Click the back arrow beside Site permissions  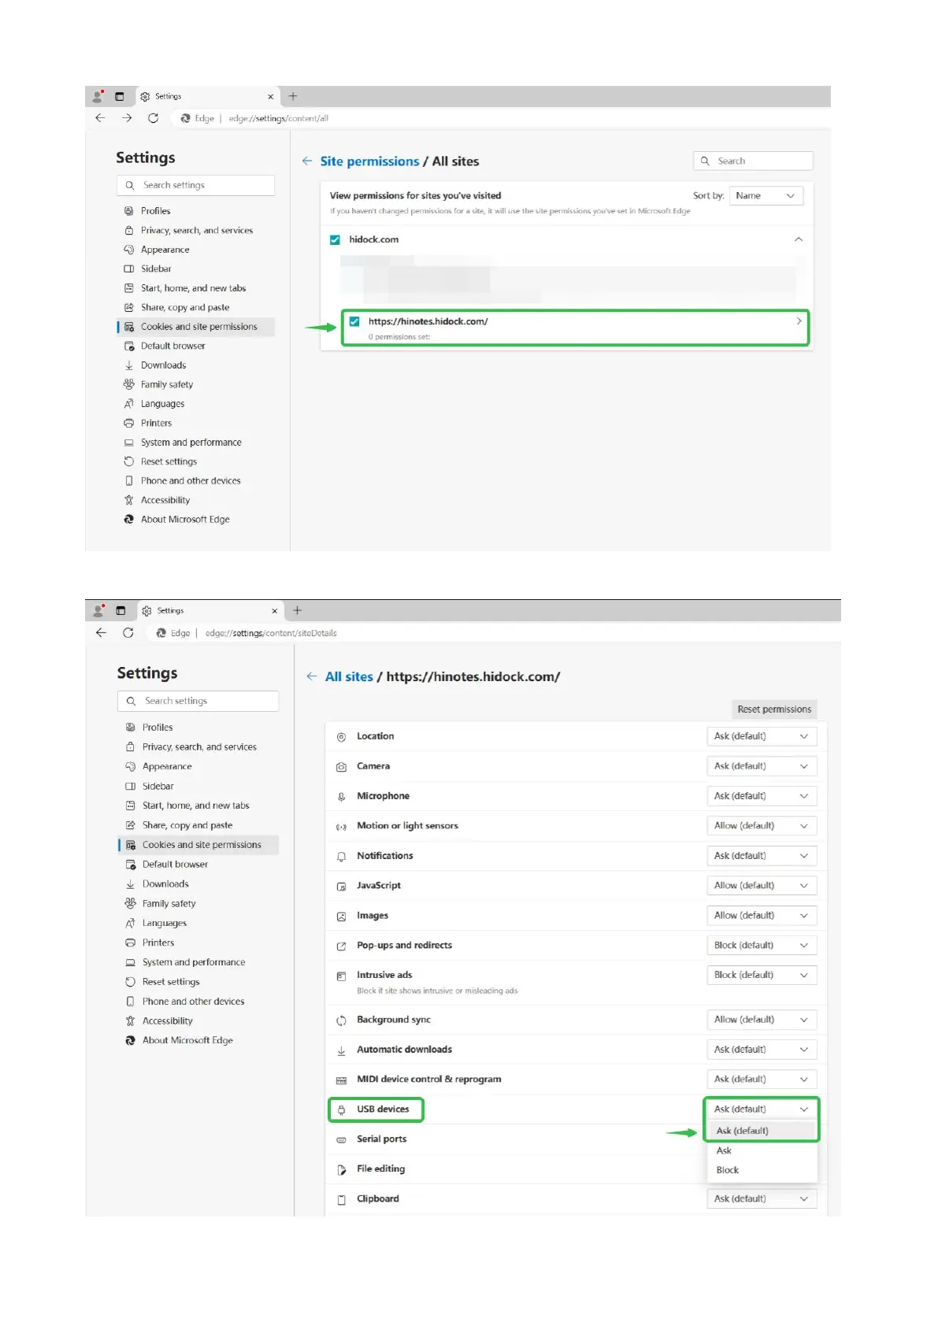[x=307, y=161]
